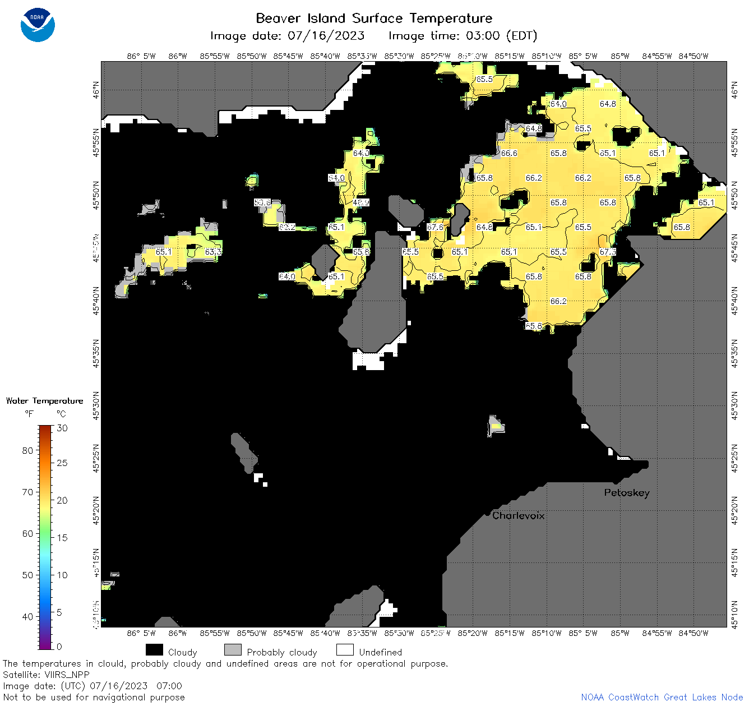Click the °F unit label in legend
The height and width of the screenshot is (706, 749).
[x=29, y=414]
